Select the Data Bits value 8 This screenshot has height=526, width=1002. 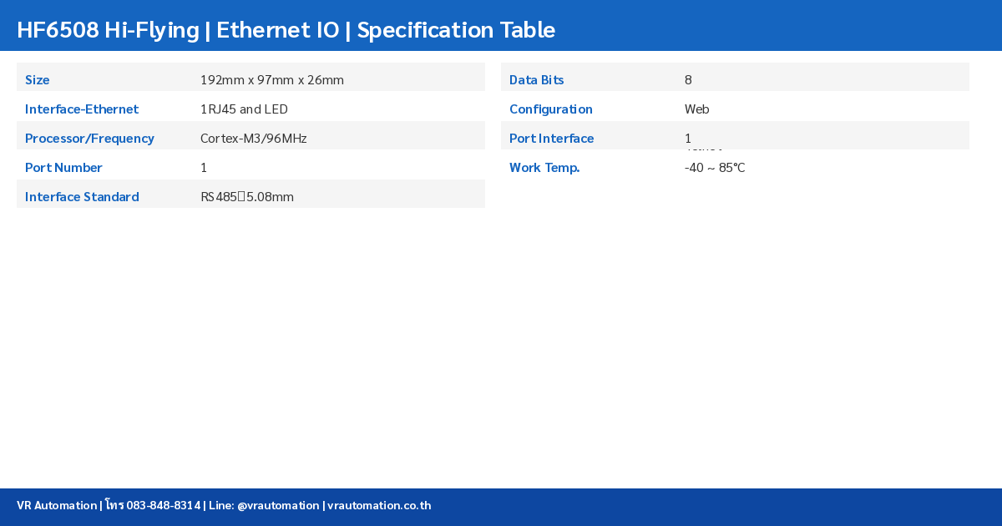click(x=688, y=80)
